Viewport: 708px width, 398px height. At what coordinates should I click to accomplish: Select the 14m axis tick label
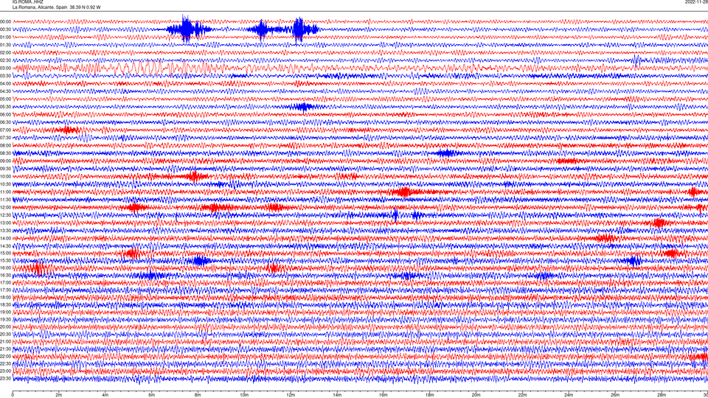[x=337, y=395]
